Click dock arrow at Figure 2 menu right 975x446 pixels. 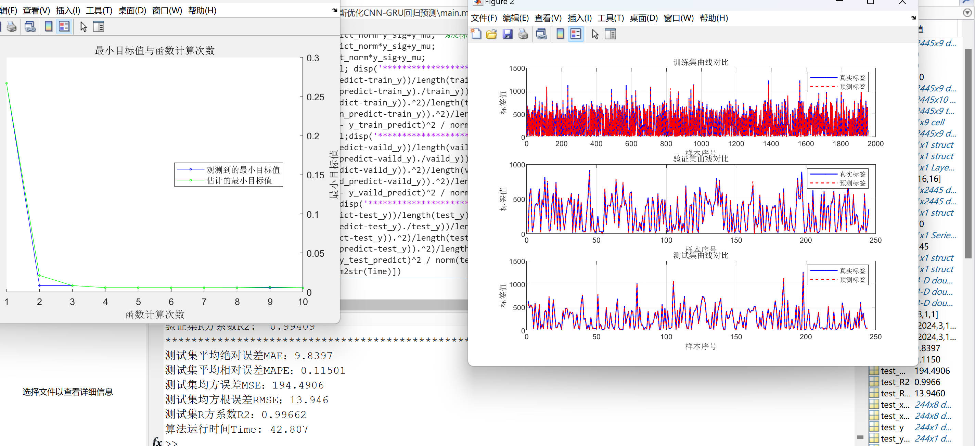pyautogui.click(x=913, y=18)
